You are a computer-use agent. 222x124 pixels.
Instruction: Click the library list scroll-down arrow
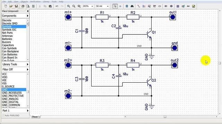(28, 60)
